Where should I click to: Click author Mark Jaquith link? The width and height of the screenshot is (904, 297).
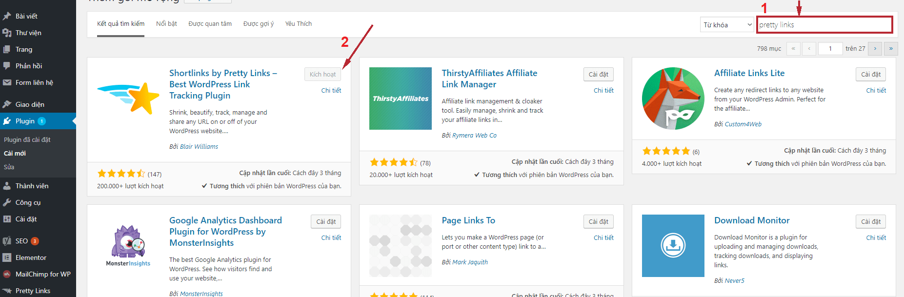tap(470, 262)
